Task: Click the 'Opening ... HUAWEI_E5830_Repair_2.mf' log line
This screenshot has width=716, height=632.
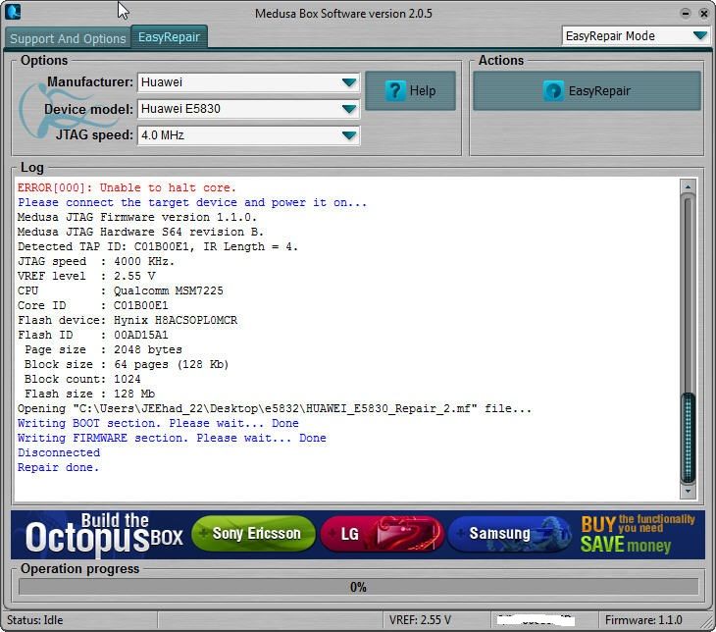Action: pyautogui.click(x=275, y=408)
